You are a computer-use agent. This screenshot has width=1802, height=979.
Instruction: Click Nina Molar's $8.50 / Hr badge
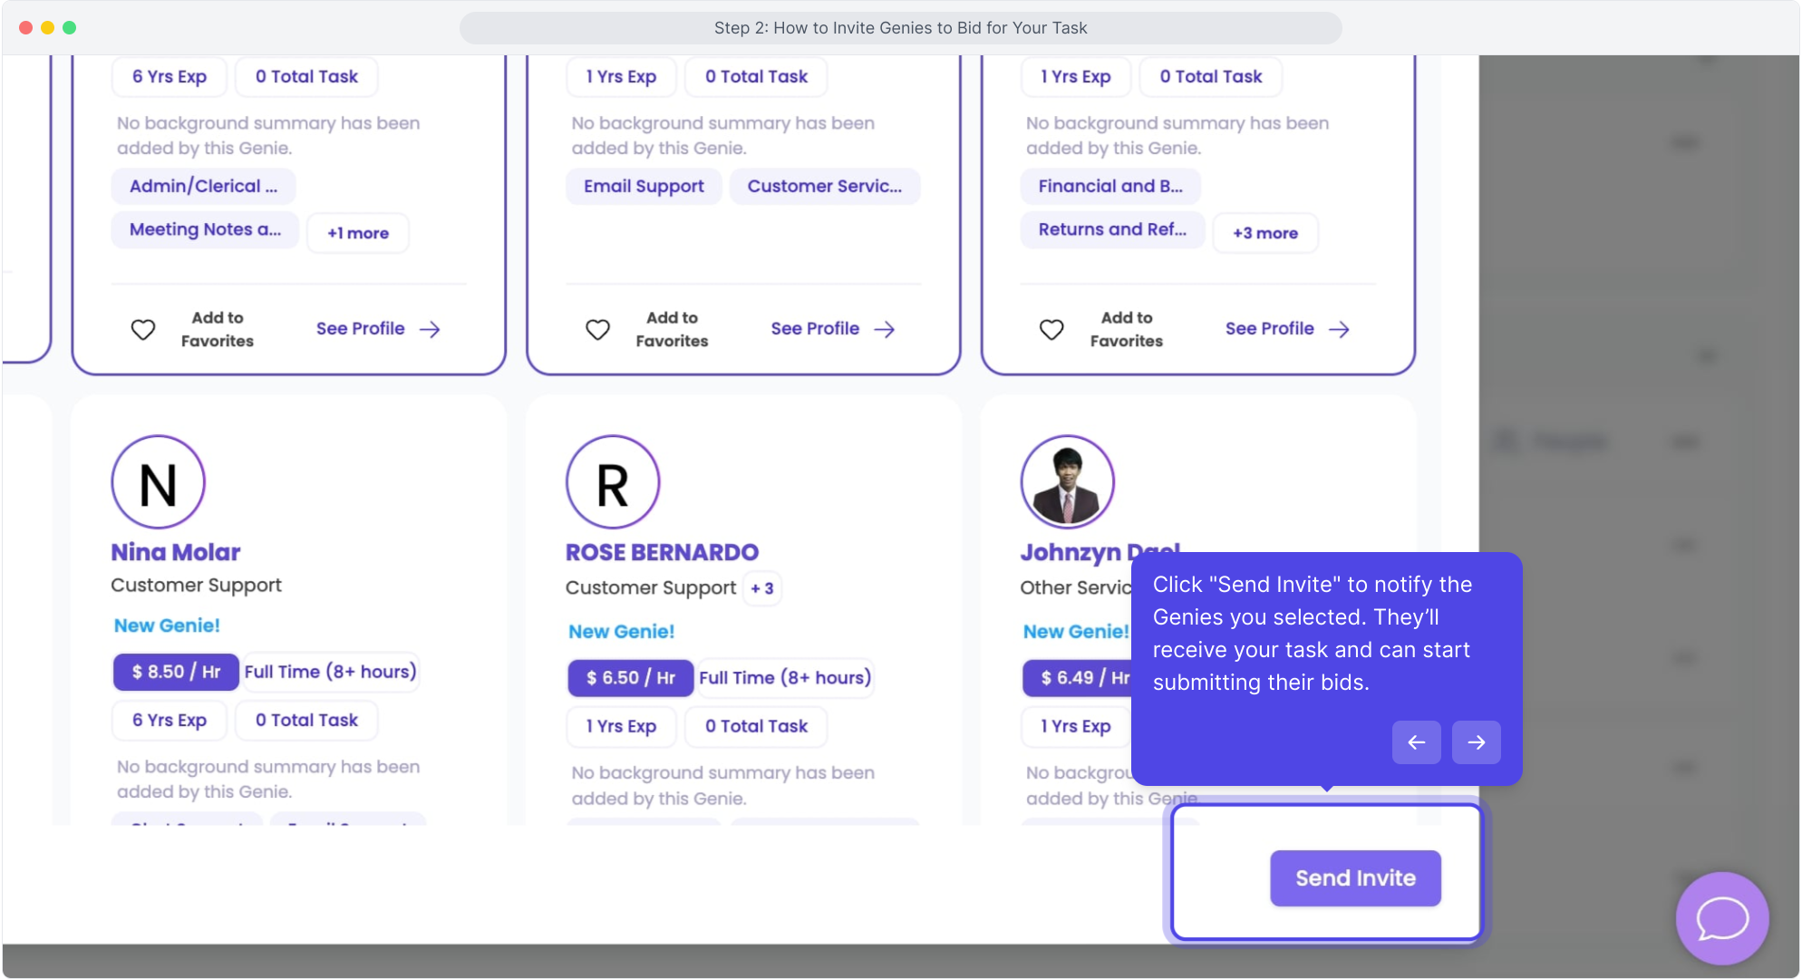[176, 672]
